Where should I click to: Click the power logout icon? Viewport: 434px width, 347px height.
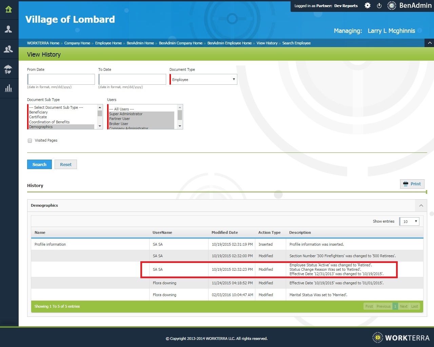tap(379, 6)
